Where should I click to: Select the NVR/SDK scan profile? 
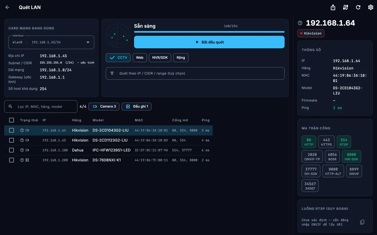160,58
